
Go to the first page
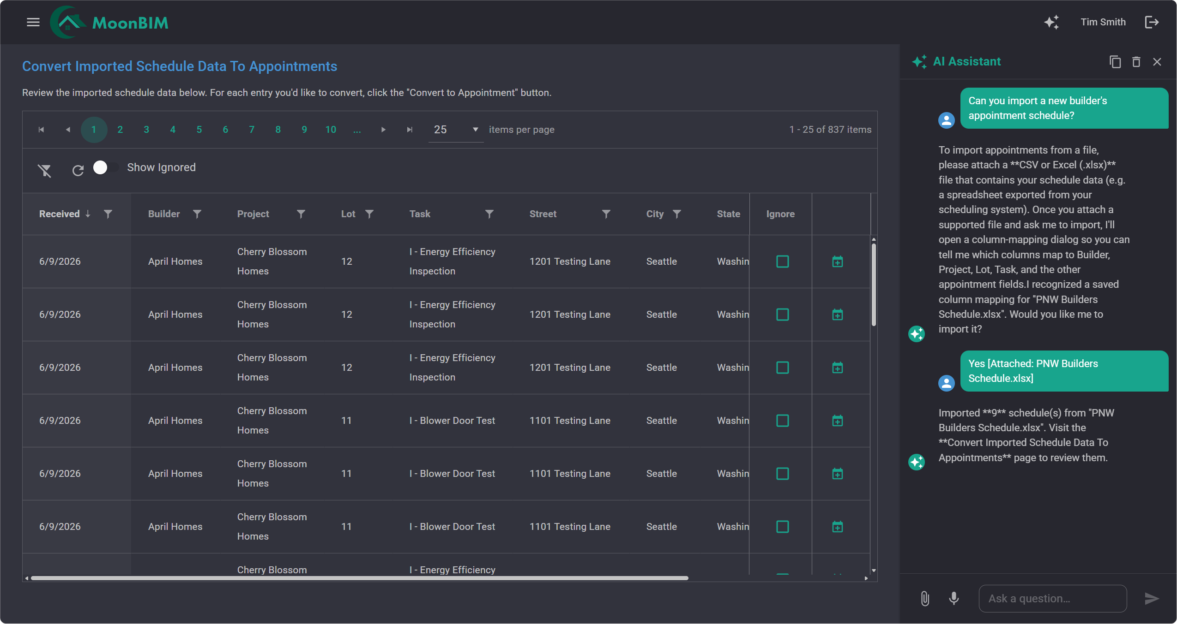point(41,130)
